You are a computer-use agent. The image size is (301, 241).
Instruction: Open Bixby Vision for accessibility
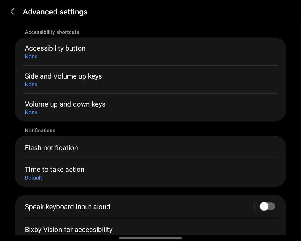(69, 230)
